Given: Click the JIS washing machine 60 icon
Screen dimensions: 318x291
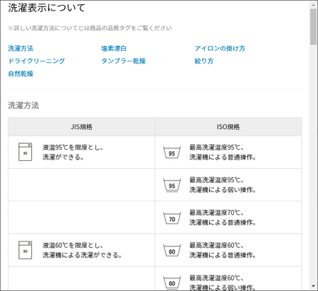Looking at the screenshot, I should click(x=25, y=250).
